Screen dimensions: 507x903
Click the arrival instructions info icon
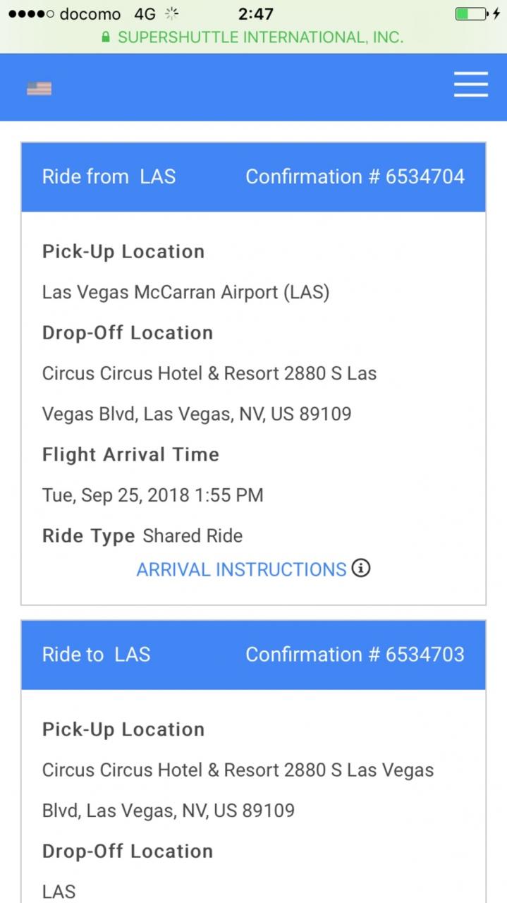[361, 568]
